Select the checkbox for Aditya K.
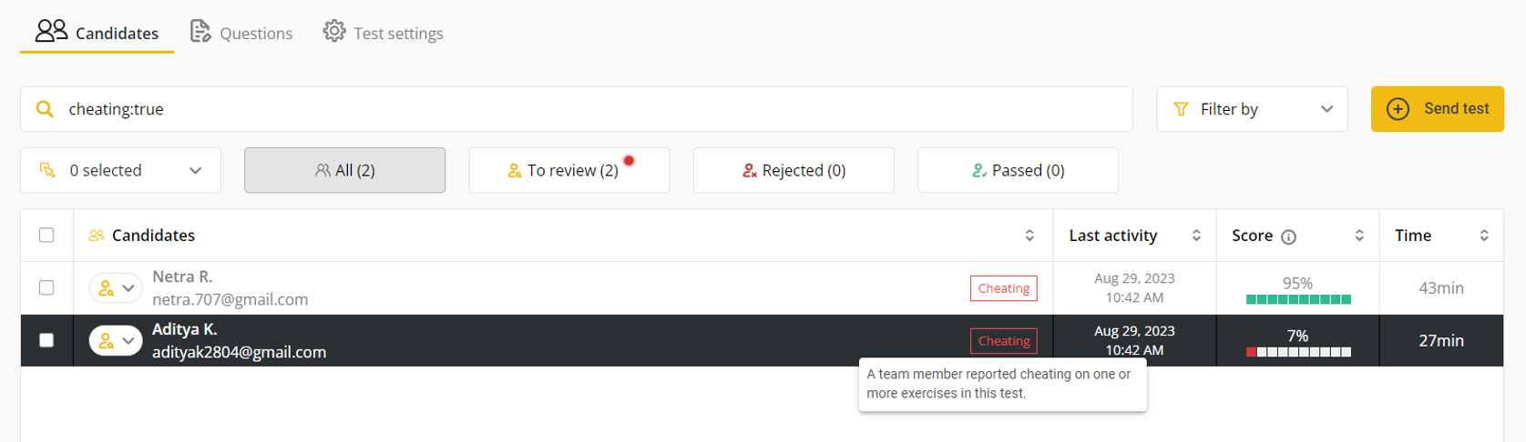Viewport: 1526px width, 442px height. tap(46, 340)
